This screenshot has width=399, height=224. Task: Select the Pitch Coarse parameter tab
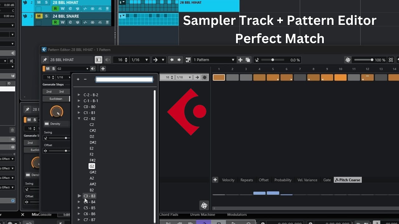[348, 180]
